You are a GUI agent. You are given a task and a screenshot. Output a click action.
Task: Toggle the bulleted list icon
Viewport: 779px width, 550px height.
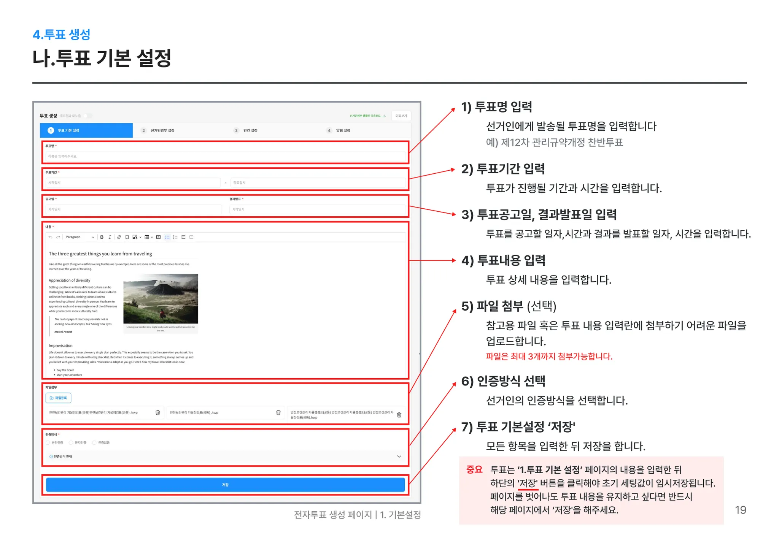tap(167, 237)
